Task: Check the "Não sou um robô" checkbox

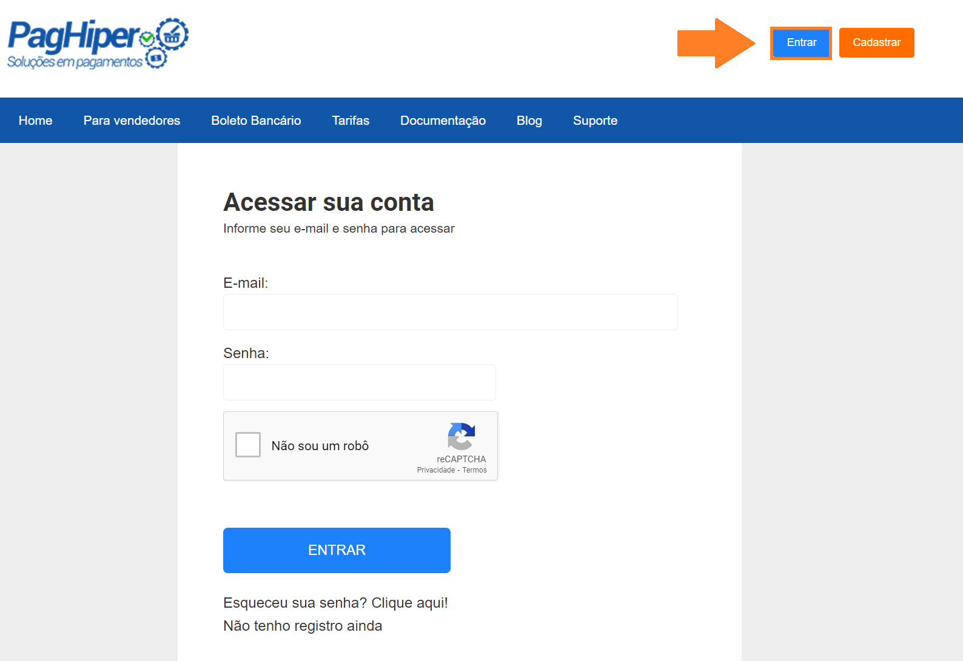Action: [248, 445]
